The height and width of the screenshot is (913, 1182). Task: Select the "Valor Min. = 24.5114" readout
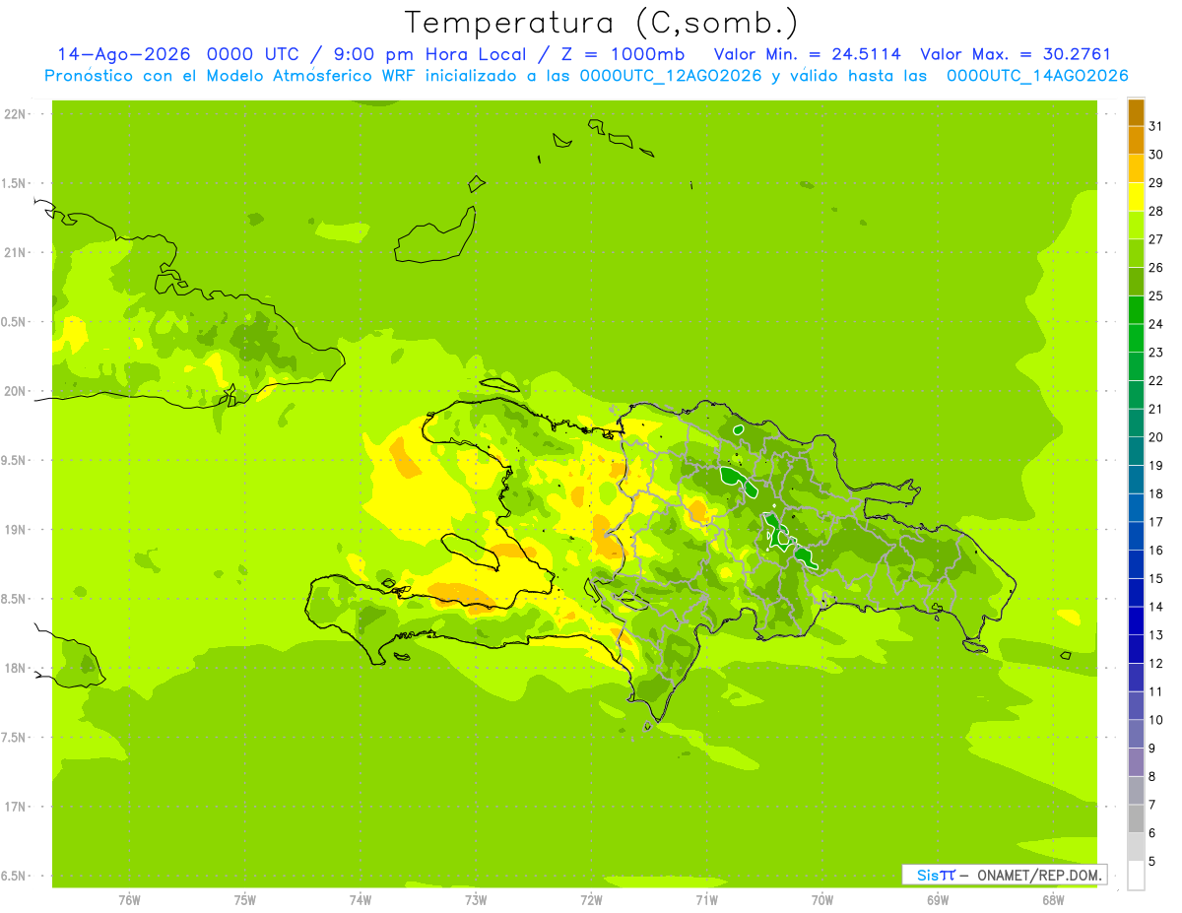(808, 54)
